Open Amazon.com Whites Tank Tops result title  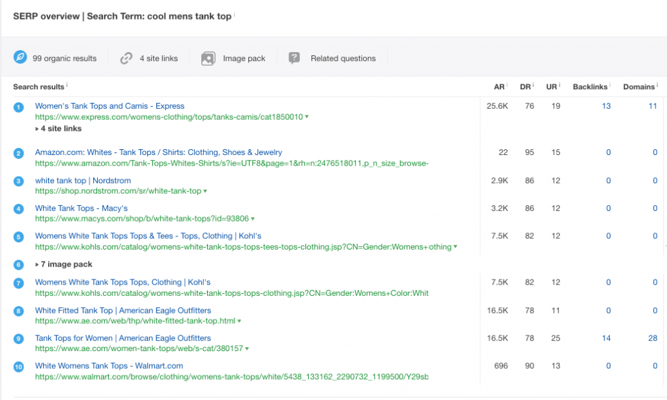pyautogui.click(x=158, y=152)
